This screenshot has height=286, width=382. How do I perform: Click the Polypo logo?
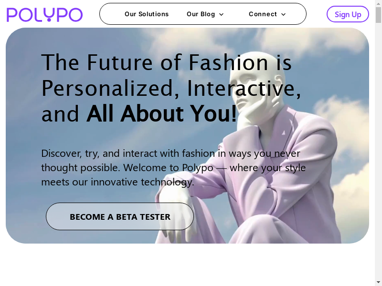[44, 15]
